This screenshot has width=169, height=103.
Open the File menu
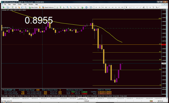5,4
